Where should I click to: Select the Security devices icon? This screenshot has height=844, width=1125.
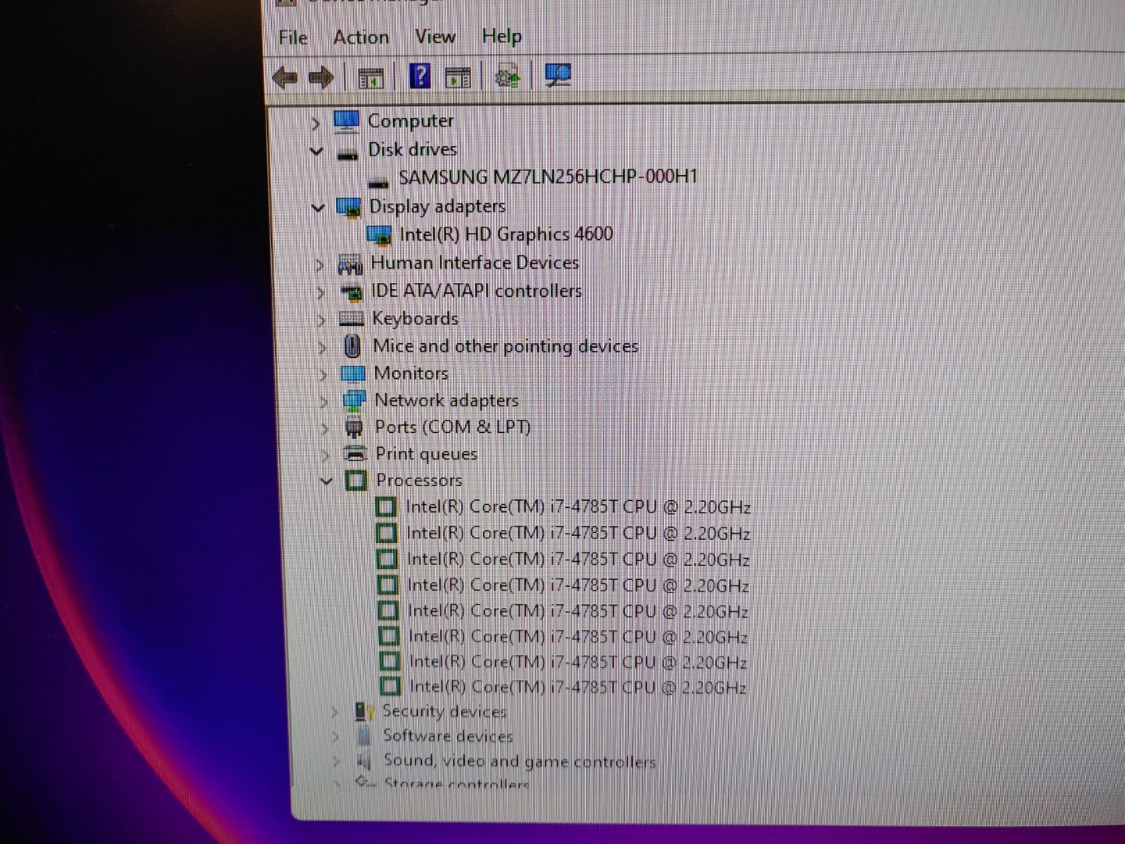(x=364, y=711)
